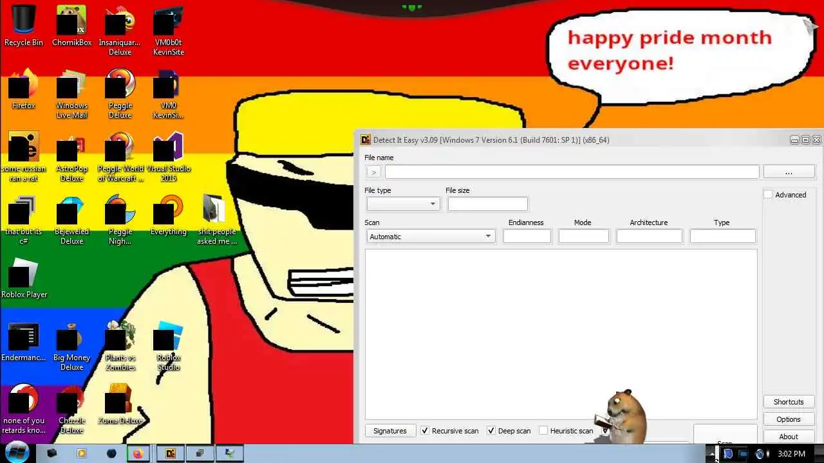Click the Mode field
The image size is (824, 463).
coord(584,237)
